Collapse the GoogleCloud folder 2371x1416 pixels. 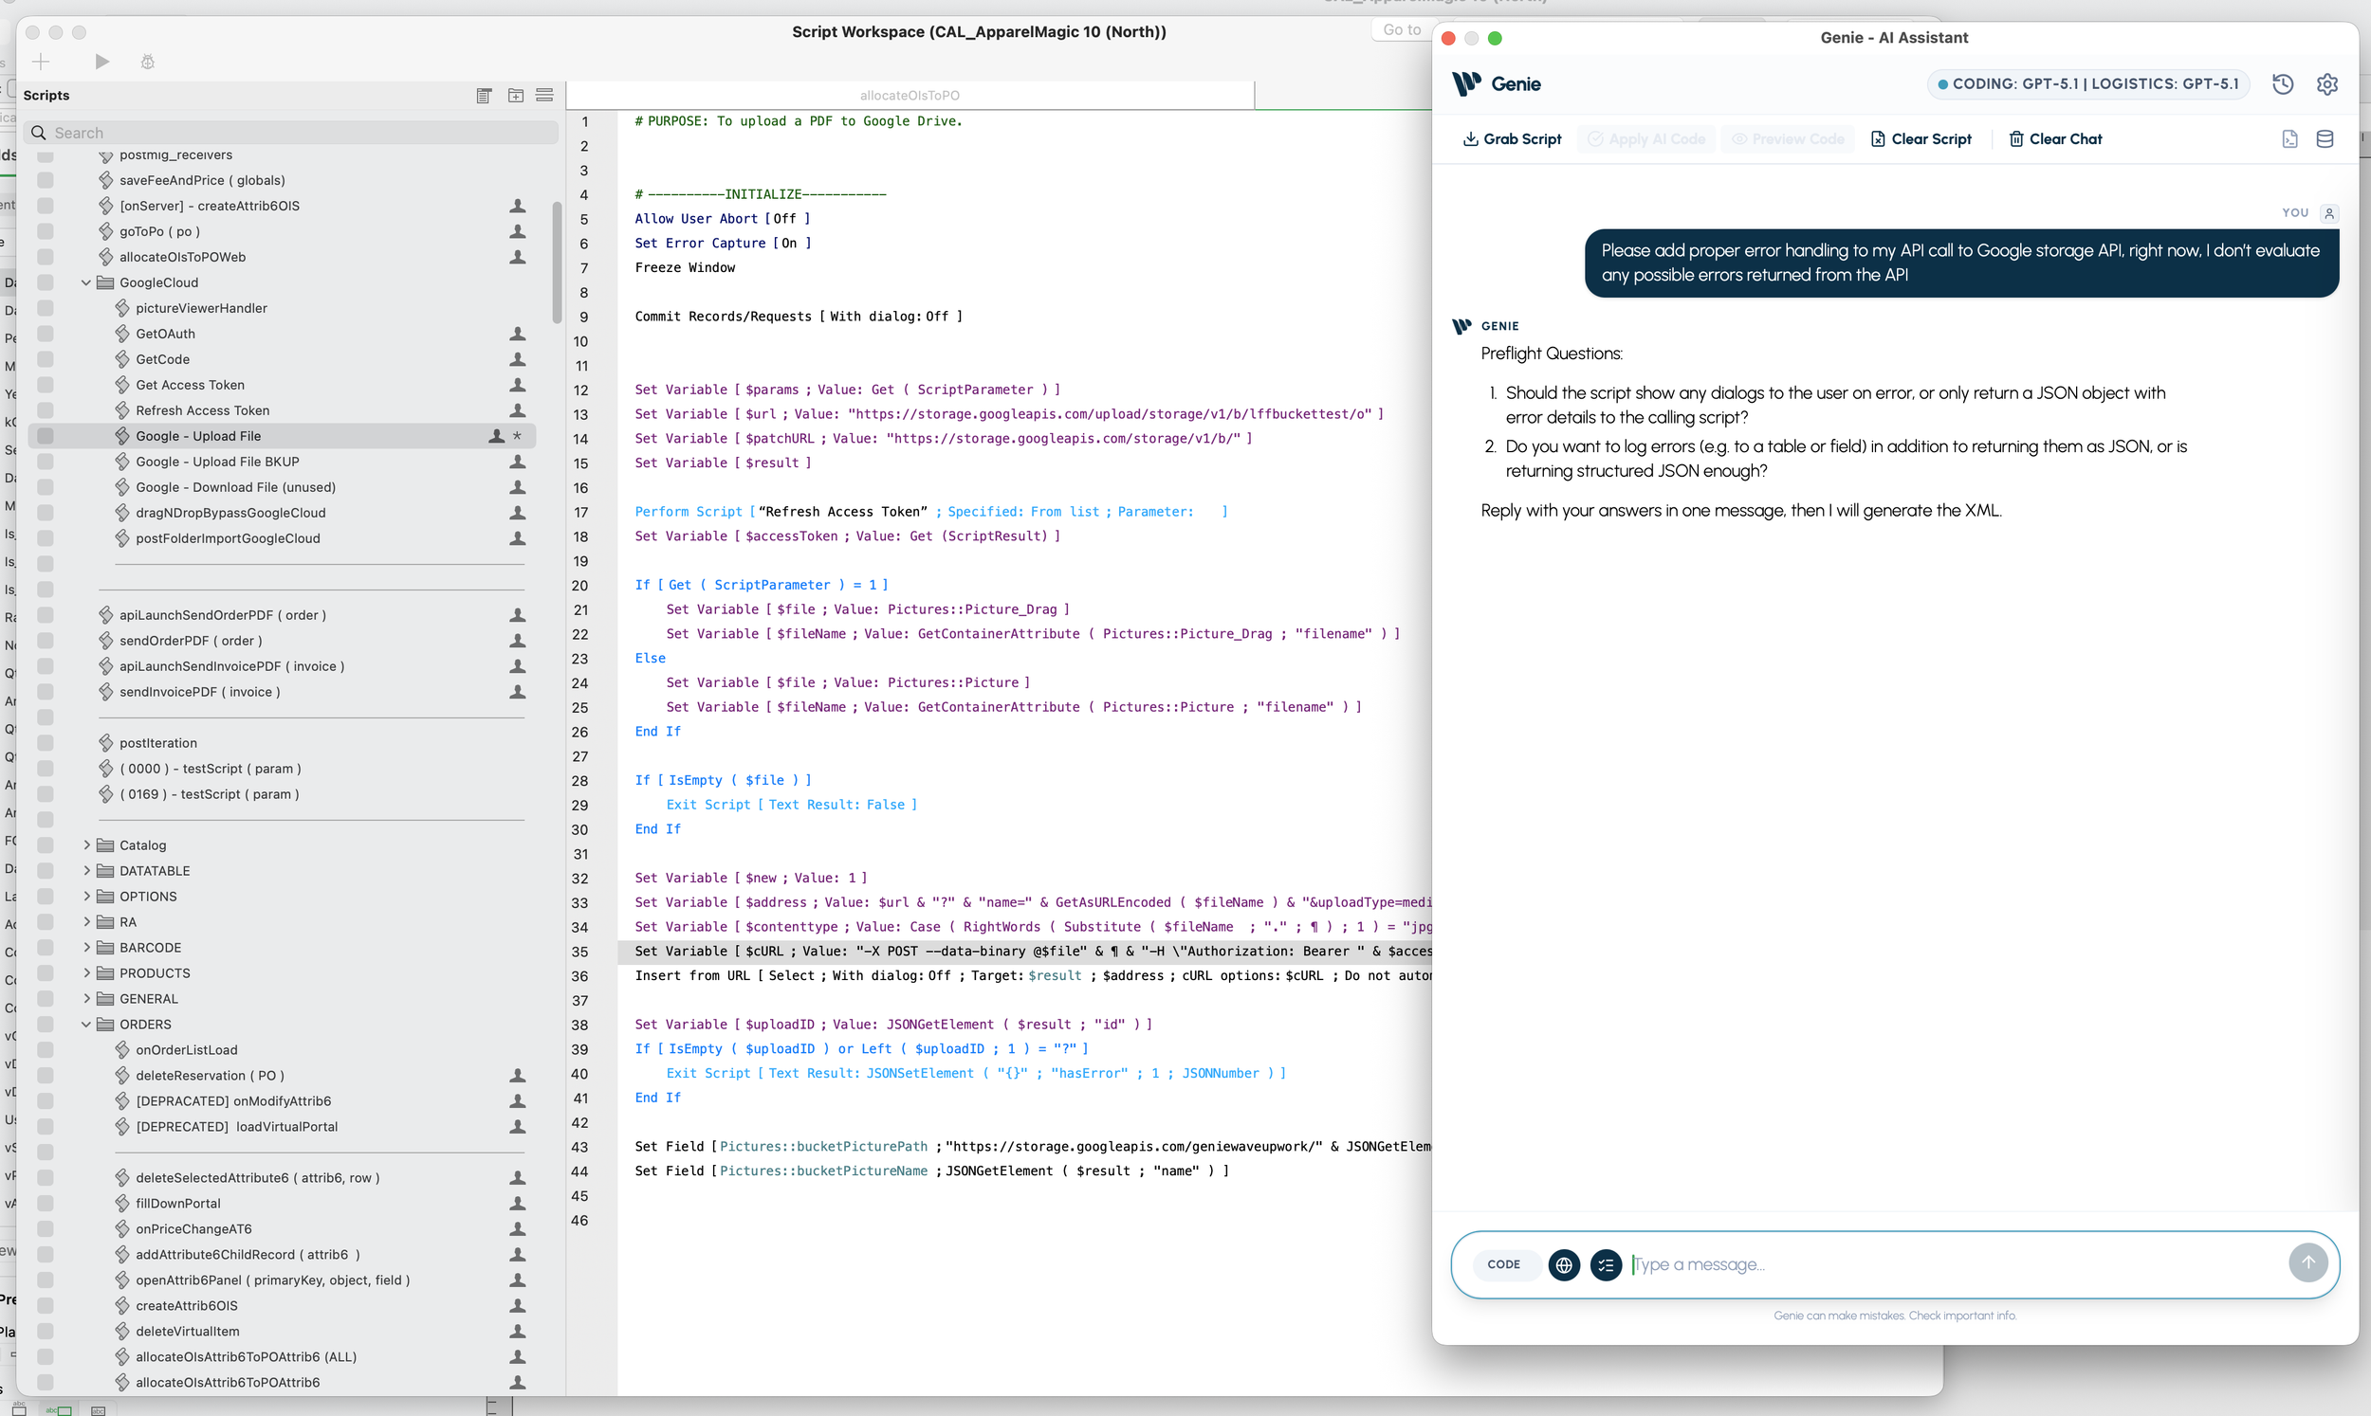coord(86,282)
